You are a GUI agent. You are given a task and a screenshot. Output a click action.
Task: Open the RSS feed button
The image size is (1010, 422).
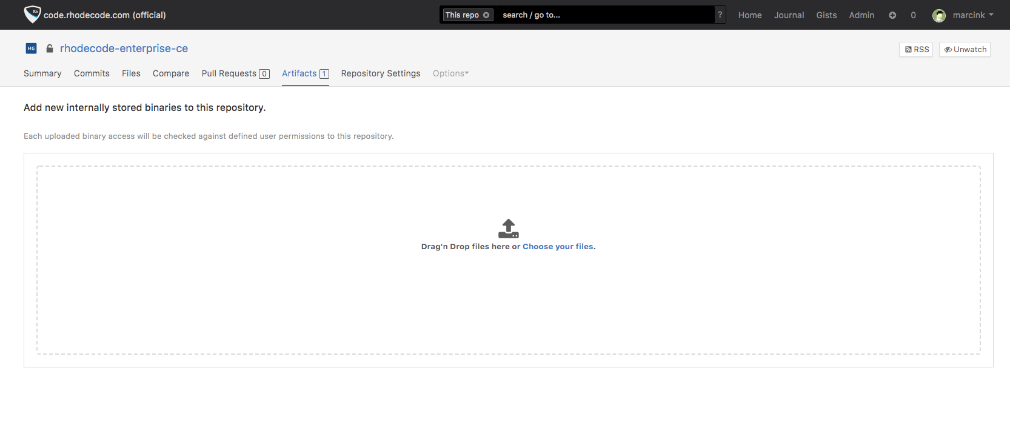[916, 50]
